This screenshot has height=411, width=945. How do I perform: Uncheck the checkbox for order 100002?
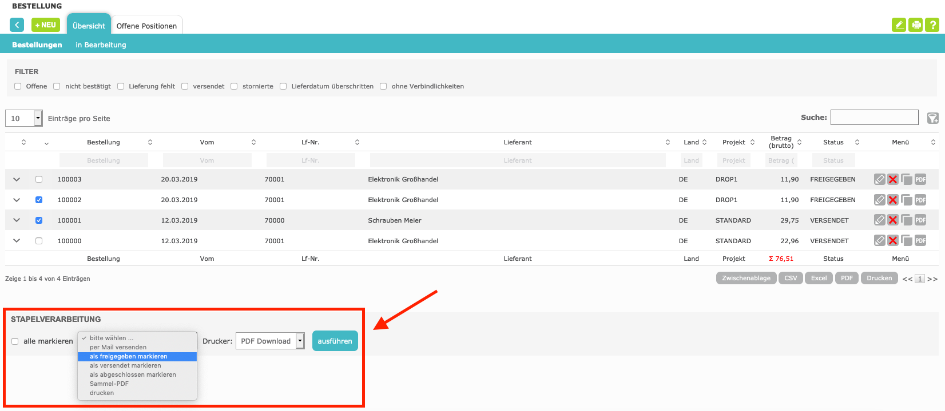39,200
